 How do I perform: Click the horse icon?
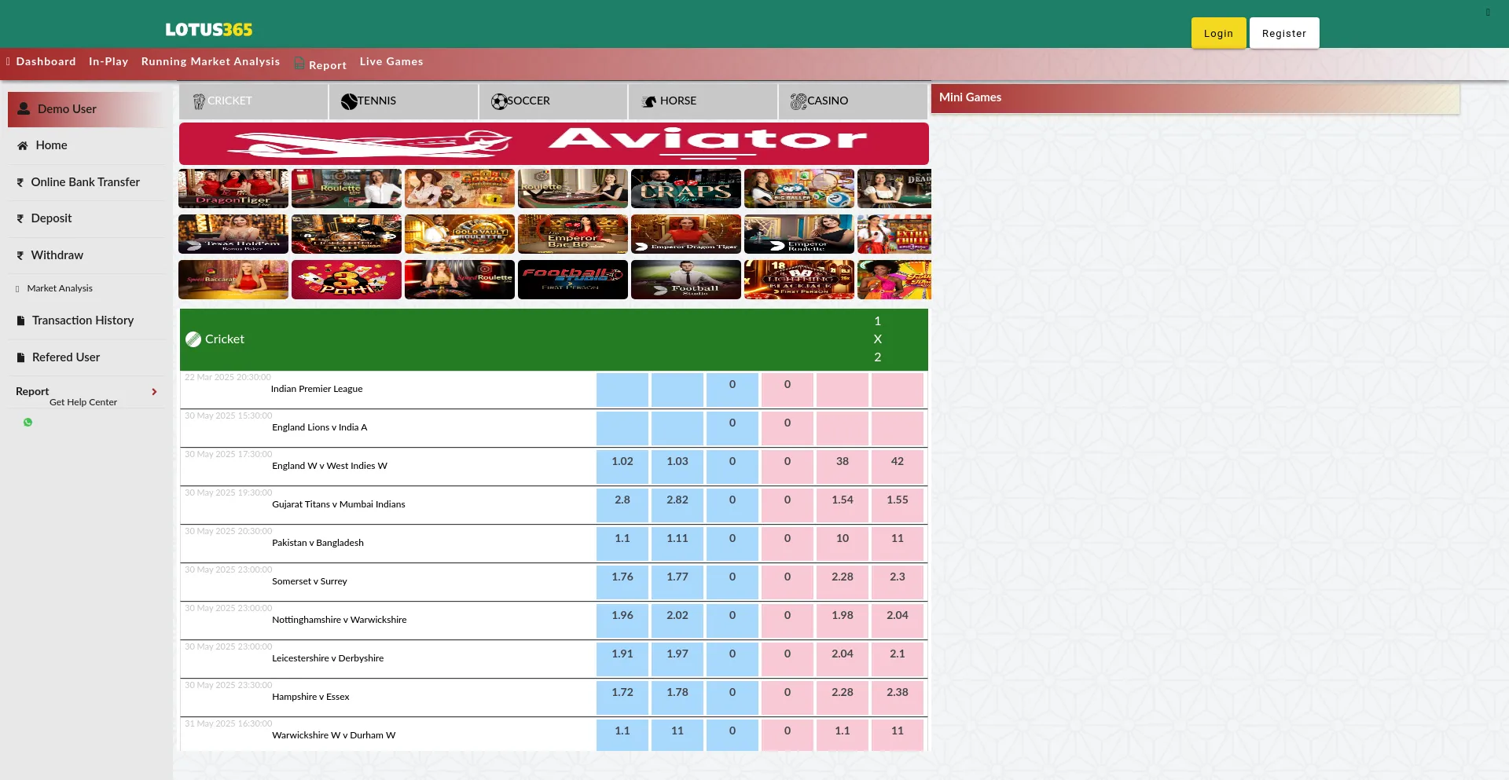649,101
